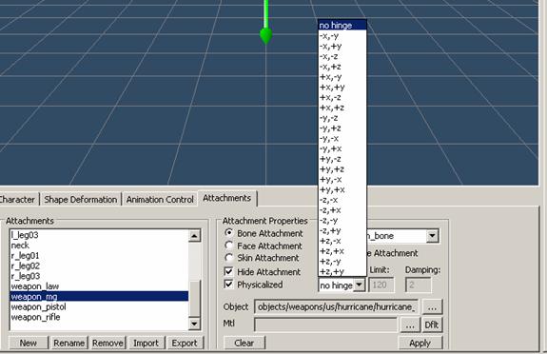The height and width of the screenshot is (354, 547).
Task: Click the Object path input field
Action: point(337,306)
